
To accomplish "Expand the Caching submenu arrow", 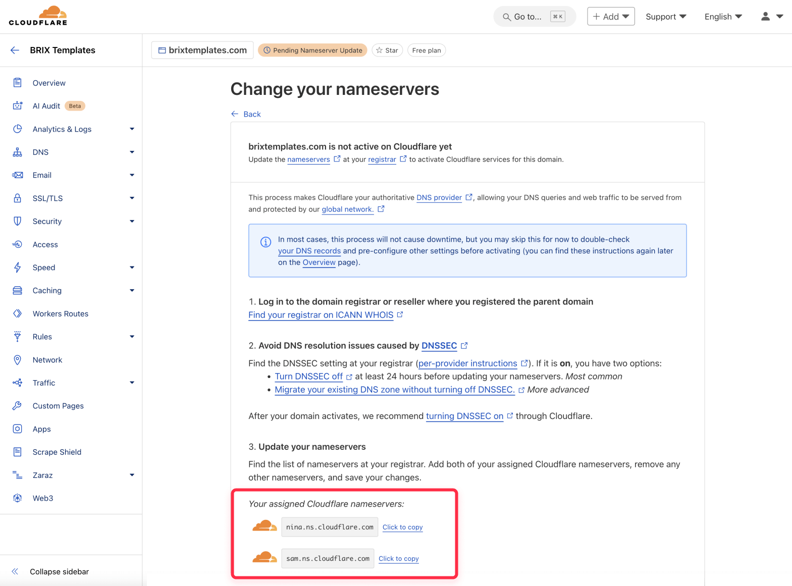I will 132,291.
